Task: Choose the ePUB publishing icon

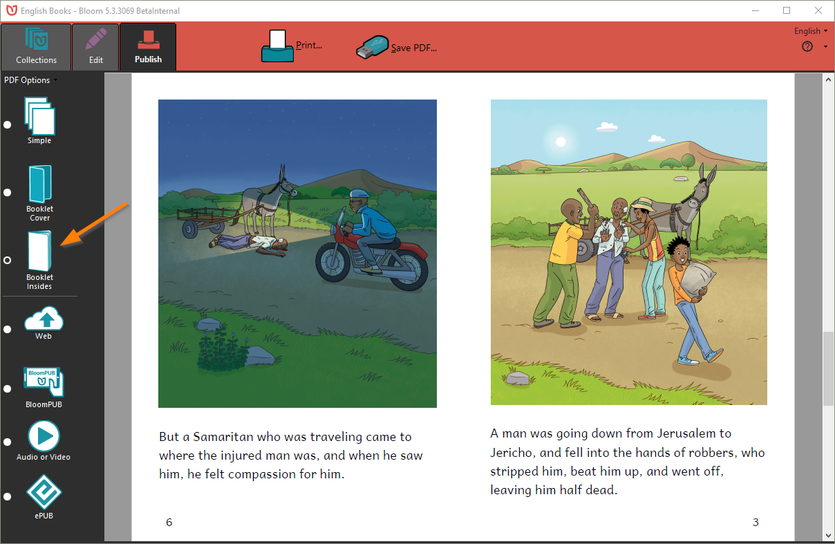Action: pyautogui.click(x=44, y=492)
